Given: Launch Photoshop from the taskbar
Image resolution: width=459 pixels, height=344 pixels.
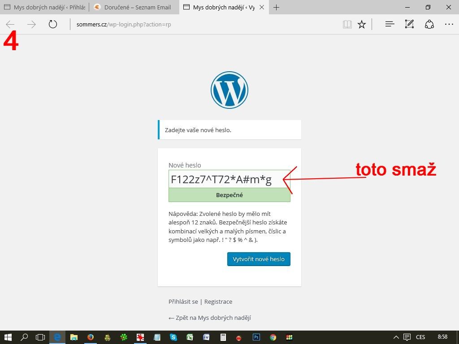Looking at the screenshot, I should tap(256, 337).
